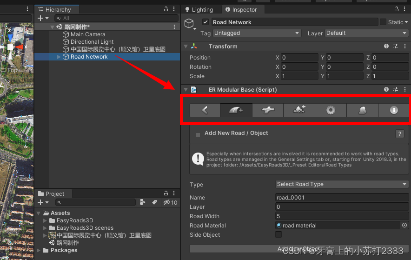Viewport: 411px width, 260px height.
Task: Open the Static dropdown arrow
Action: 406,22
